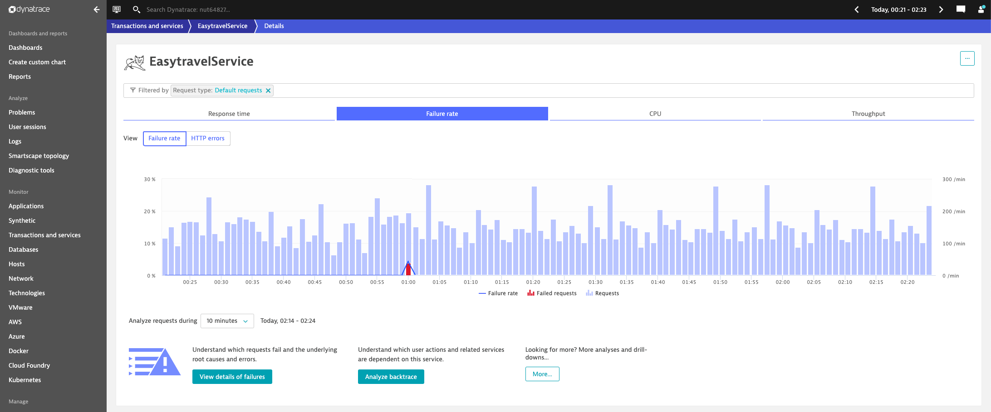Click the filter funnel icon

(x=133, y=91)
